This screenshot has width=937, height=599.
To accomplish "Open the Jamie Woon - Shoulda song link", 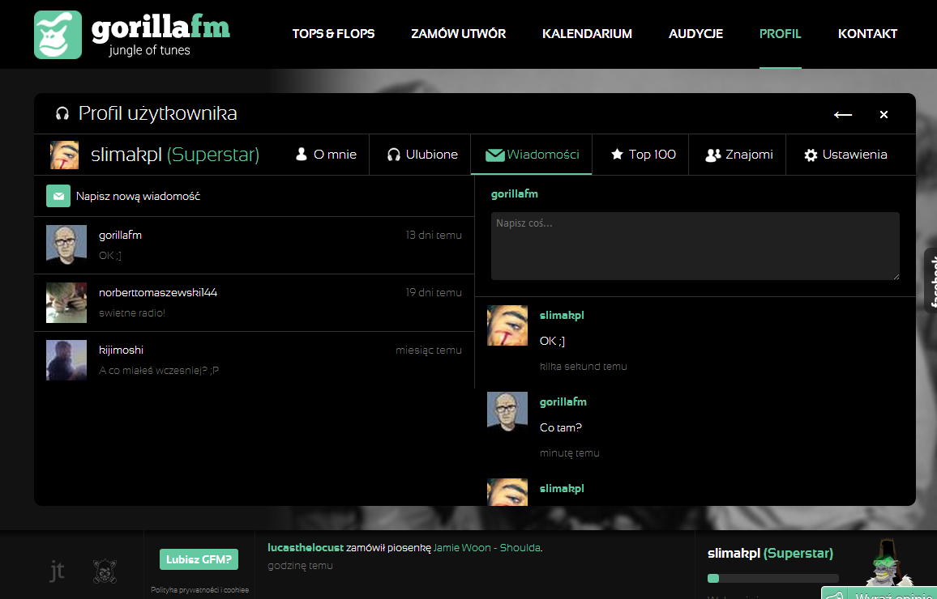I will point(486,548).
